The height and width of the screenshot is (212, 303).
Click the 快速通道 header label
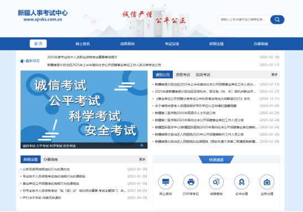(216, 159)
